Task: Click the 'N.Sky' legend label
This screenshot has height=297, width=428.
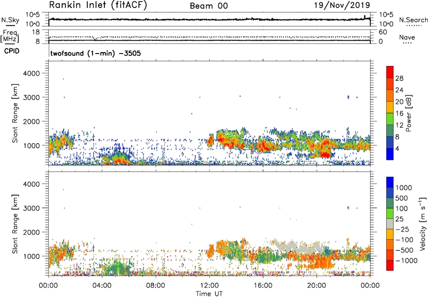Action: (10, 20)
